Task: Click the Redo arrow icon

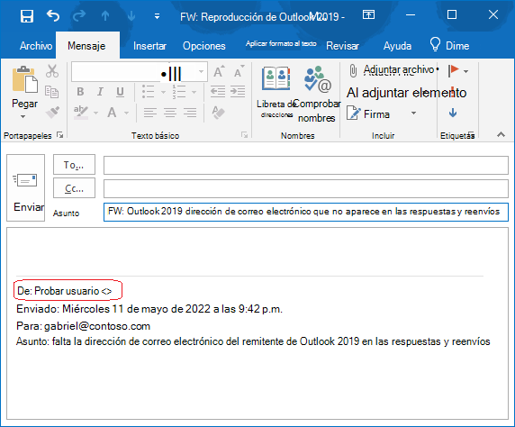Action: 79,15
